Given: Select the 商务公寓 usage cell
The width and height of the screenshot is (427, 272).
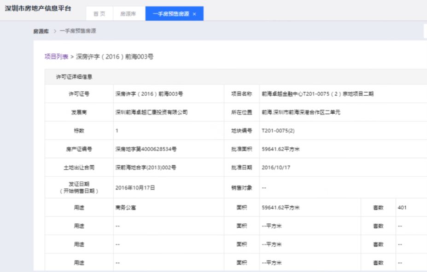Looking at the screenshot, I should [126, 208].
